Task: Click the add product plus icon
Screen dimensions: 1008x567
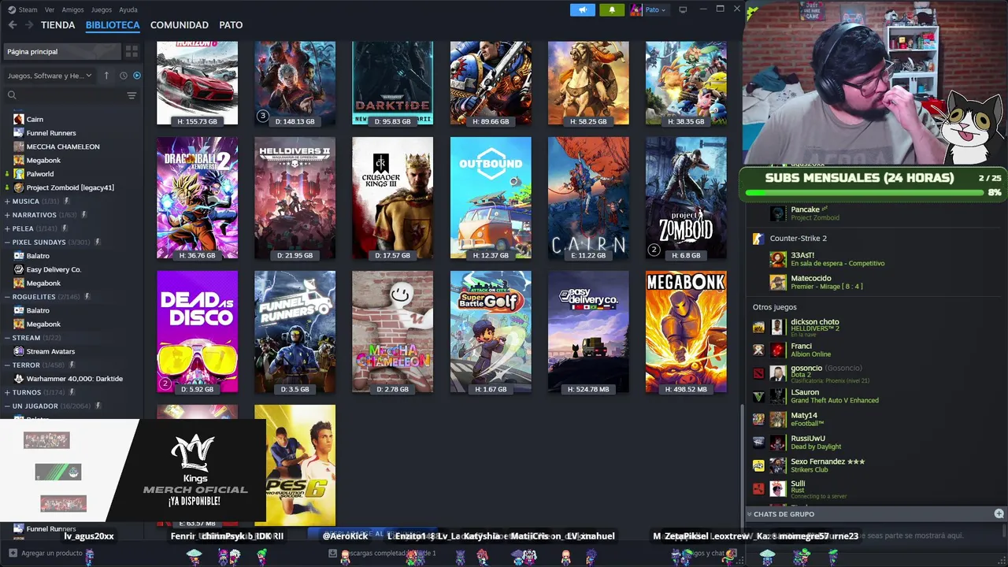Action: click(x=13, y=553)
